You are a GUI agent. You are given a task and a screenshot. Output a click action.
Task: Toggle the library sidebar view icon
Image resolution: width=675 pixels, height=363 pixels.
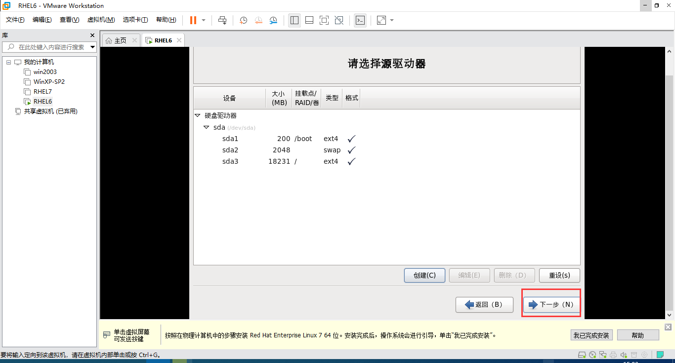pos(295,20)
